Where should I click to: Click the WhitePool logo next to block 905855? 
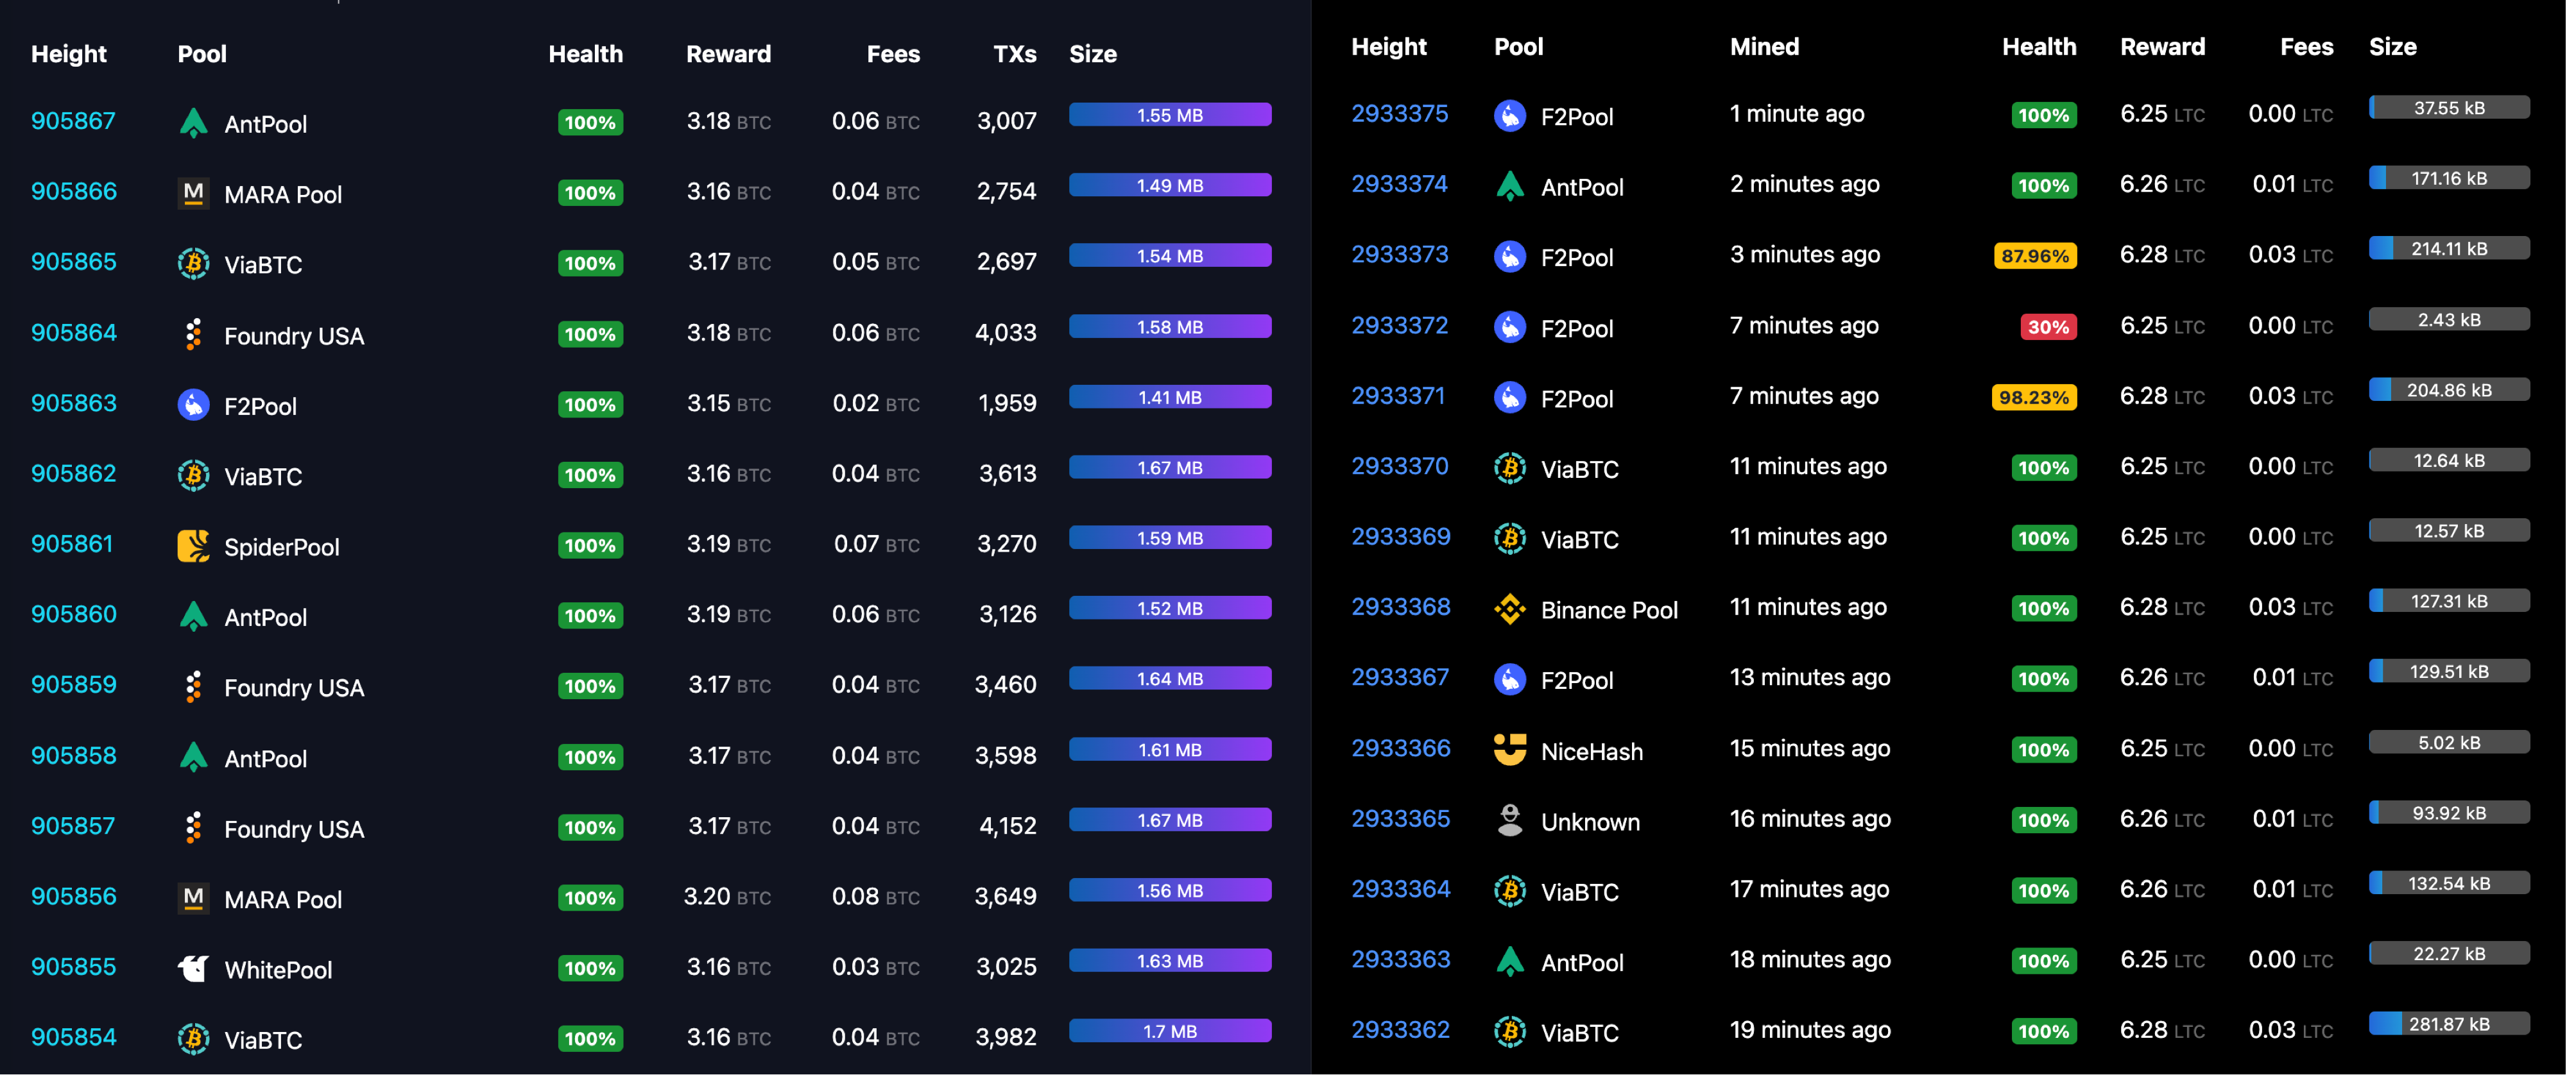coord(193,969)
